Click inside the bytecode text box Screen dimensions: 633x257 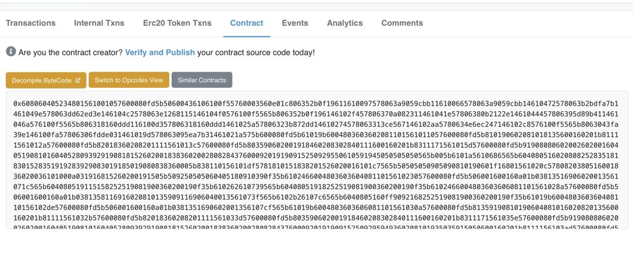pyautogui.click(x=317, y=160)
